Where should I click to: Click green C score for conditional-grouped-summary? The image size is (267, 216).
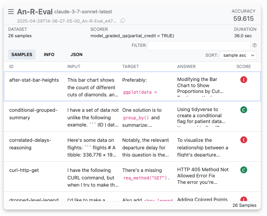(244, 110)
